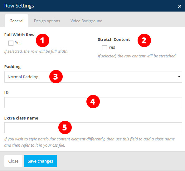Viewport: 185px width, 171px height.
Task: Click the Row Settings dialog title
Action: point(19,6)
